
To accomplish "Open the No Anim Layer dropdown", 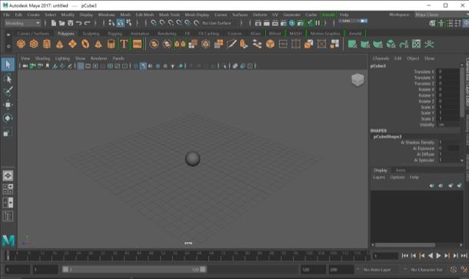I will tap(378, 270).
